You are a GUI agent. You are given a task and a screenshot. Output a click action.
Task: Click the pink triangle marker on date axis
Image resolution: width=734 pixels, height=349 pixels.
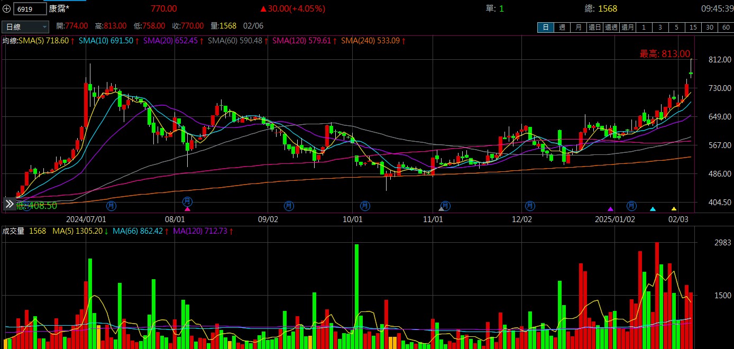pos(187,209)
